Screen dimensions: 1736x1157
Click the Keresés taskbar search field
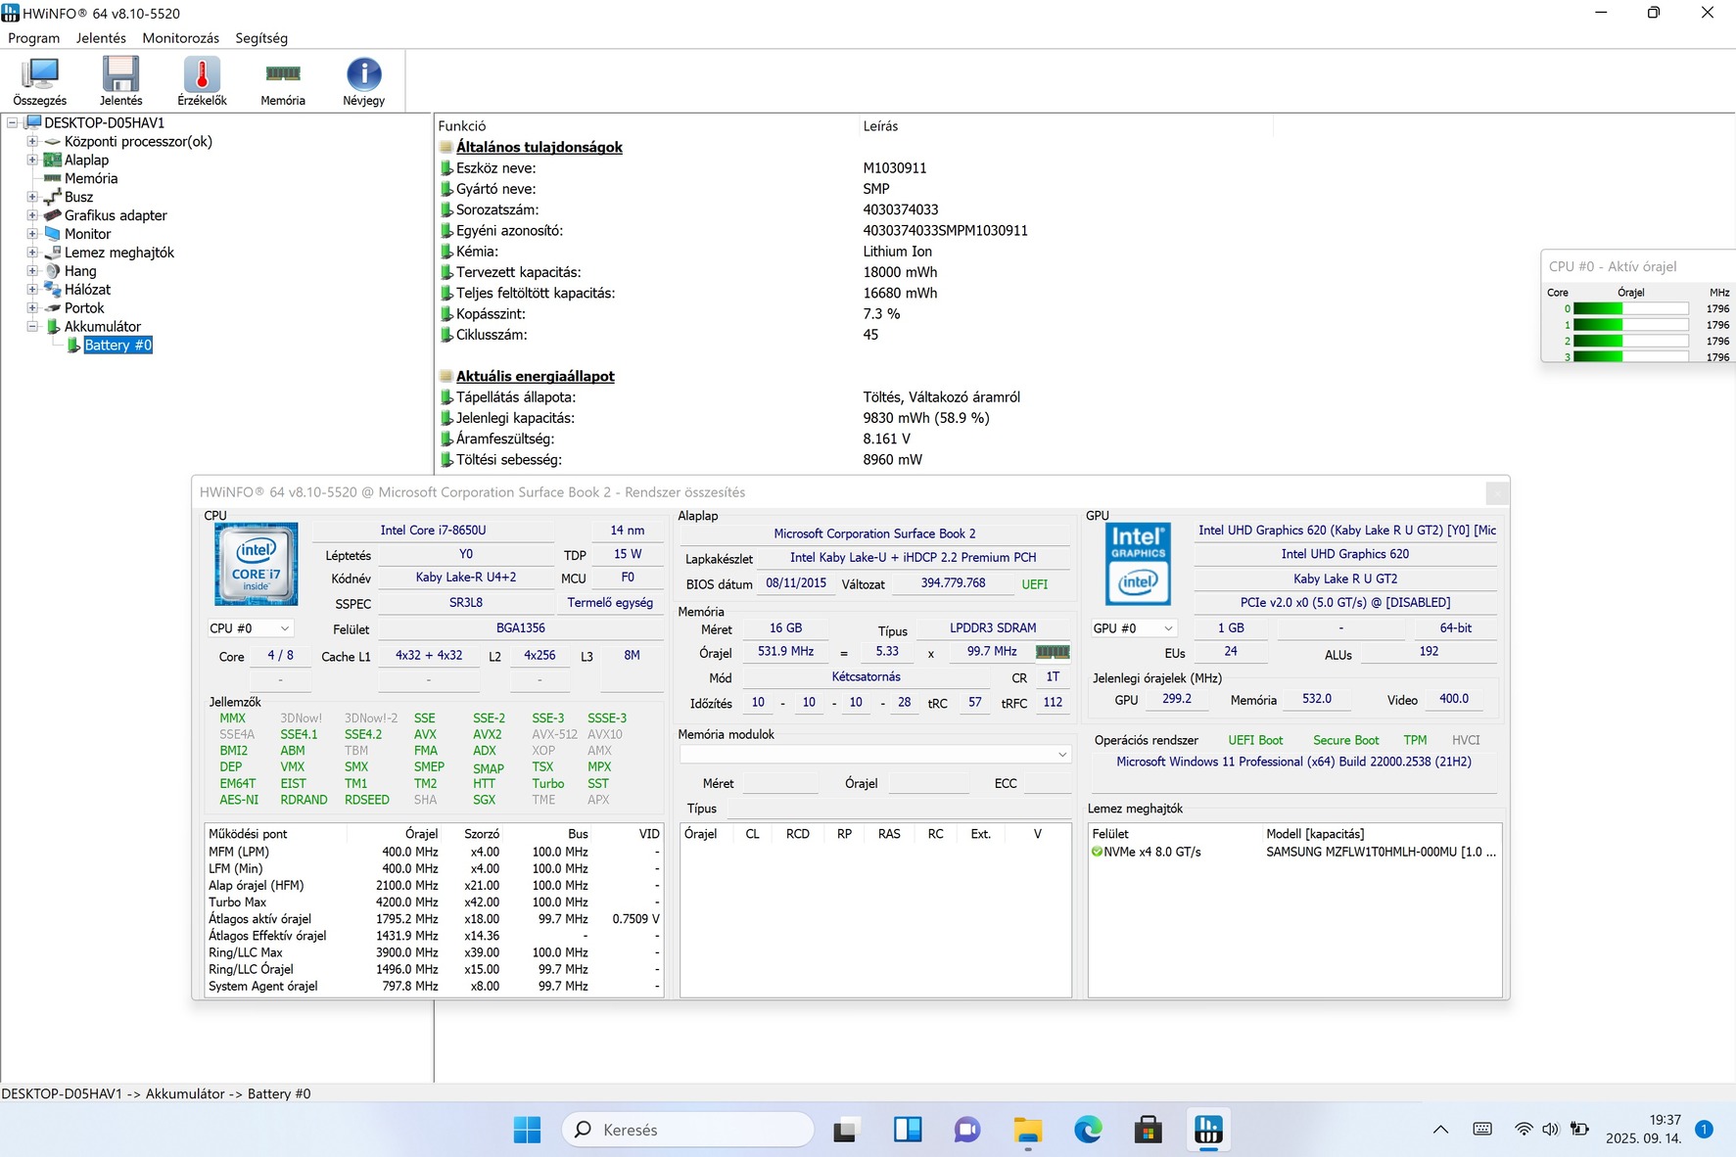click(687, 1130)
